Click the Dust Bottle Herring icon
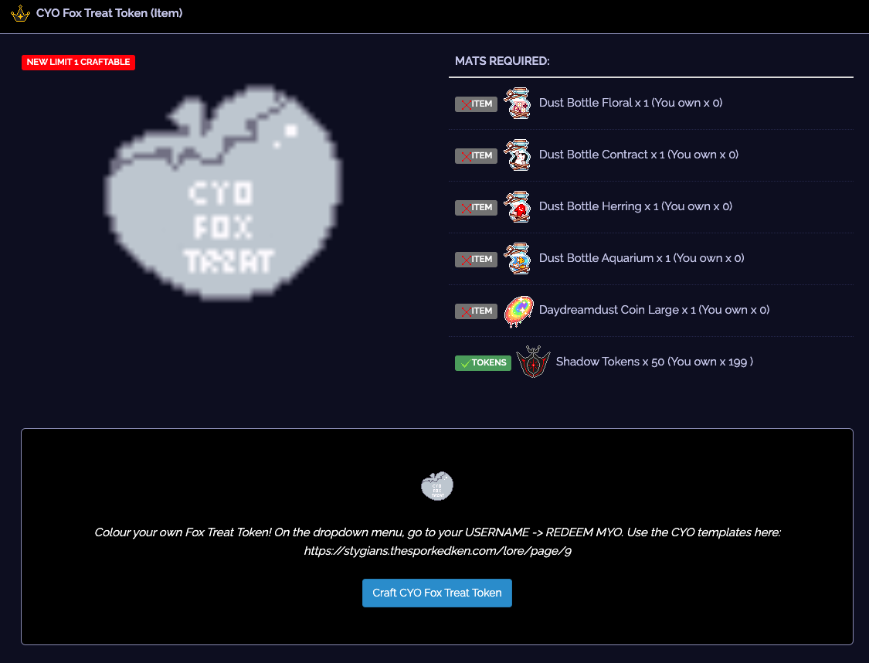The width and height of the screenshot is (869, 663). tap(518, 207)
